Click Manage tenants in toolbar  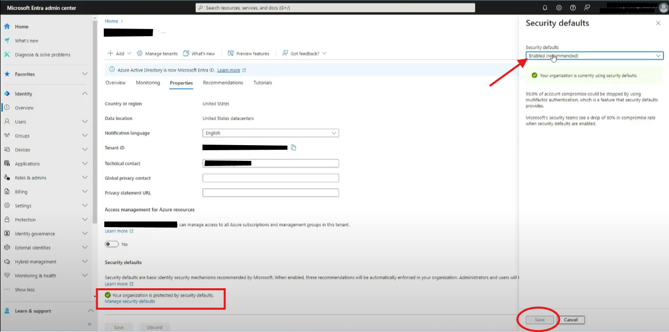(157, 53)
